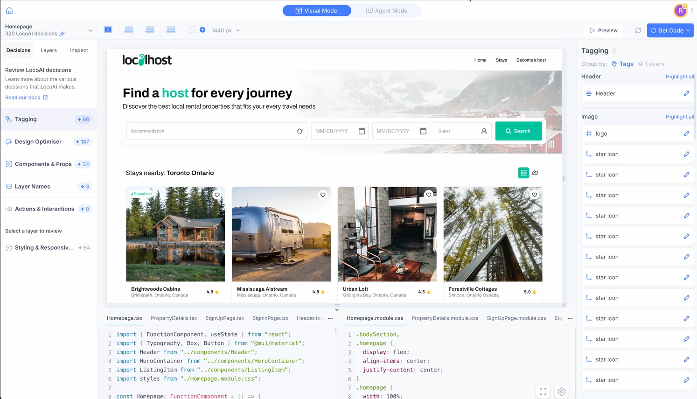
Task: Click the Tagging info icon
Action: (x=614, y=50)
